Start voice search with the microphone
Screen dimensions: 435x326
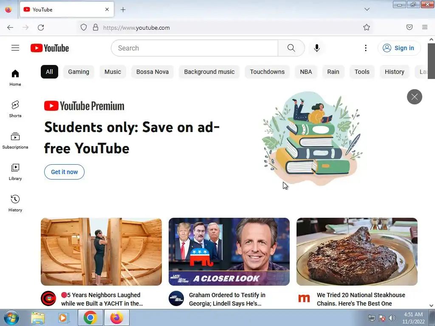click(317, 48)
